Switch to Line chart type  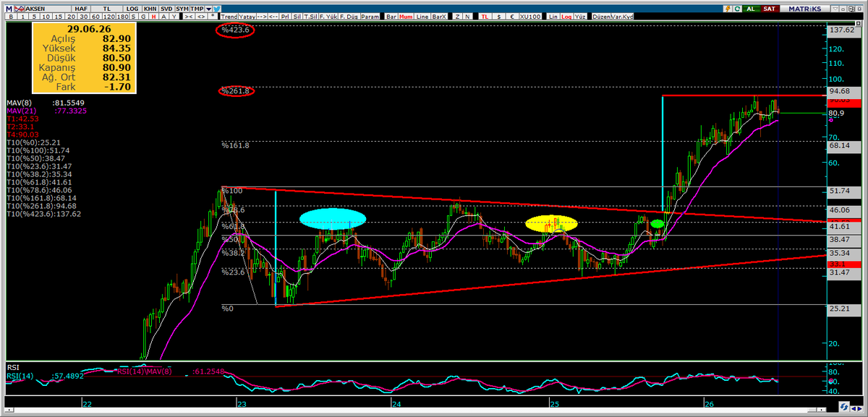click(422, 17)
